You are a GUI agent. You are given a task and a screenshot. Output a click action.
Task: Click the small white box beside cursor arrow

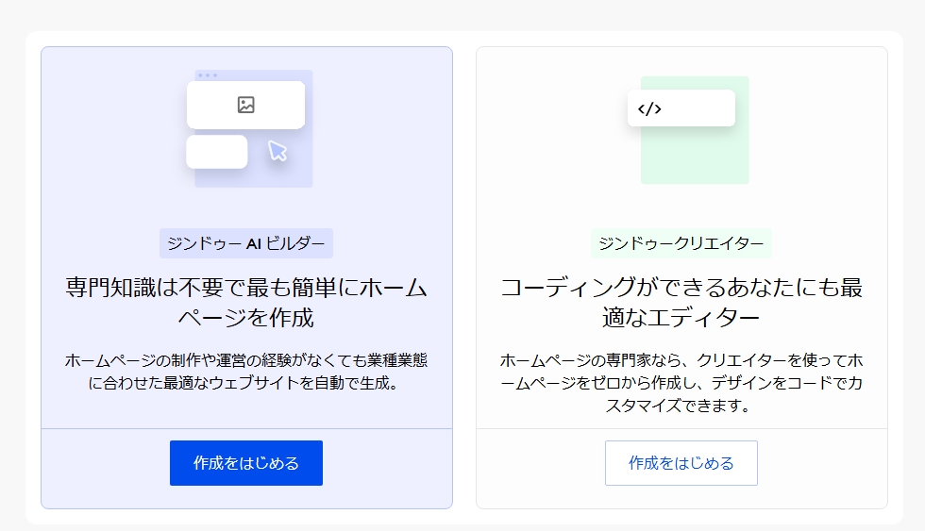tap(216, 152)
